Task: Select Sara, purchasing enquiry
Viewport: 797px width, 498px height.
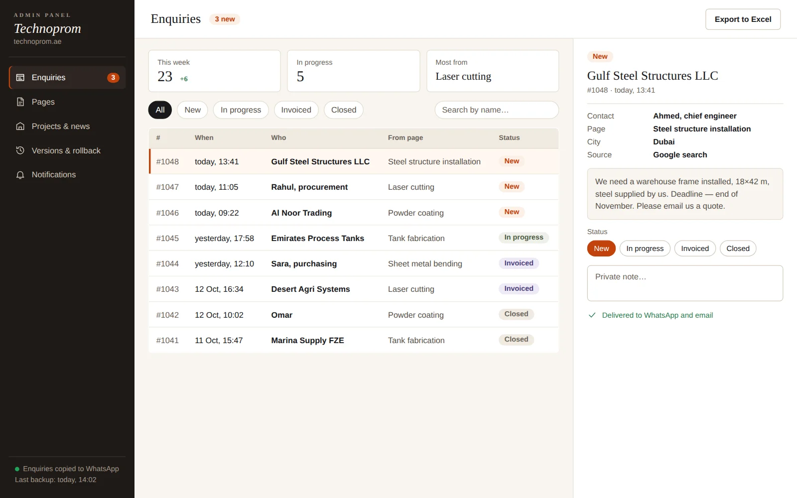Action: click(x=354, y=263)
